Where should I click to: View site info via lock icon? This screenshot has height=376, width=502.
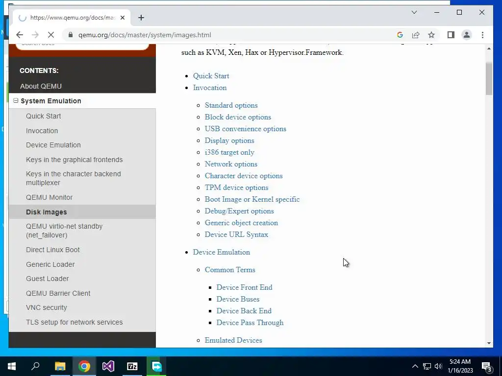pyautogui.click(x=71, y=35)
